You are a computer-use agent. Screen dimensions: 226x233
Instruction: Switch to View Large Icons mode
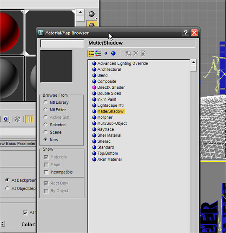click(113, 54)
